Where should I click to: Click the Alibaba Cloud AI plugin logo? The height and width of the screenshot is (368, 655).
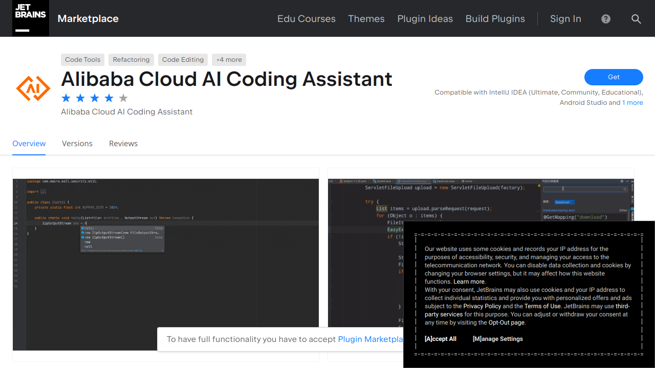(33, 88)
